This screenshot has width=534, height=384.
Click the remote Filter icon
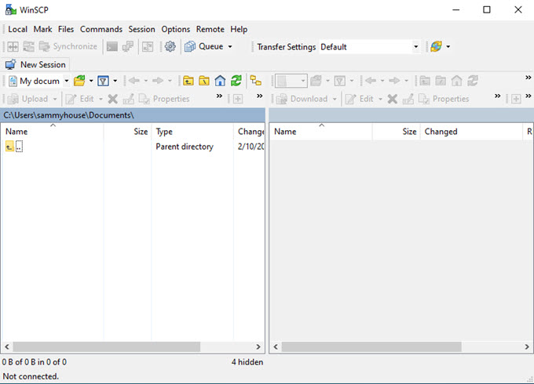pos(339,81)
